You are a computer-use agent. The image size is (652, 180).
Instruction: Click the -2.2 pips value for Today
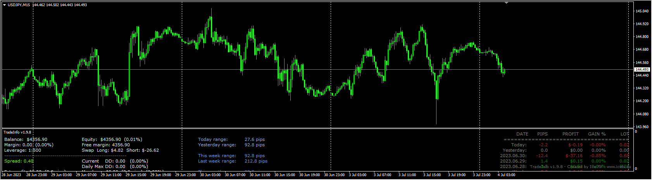pos(543,145)
